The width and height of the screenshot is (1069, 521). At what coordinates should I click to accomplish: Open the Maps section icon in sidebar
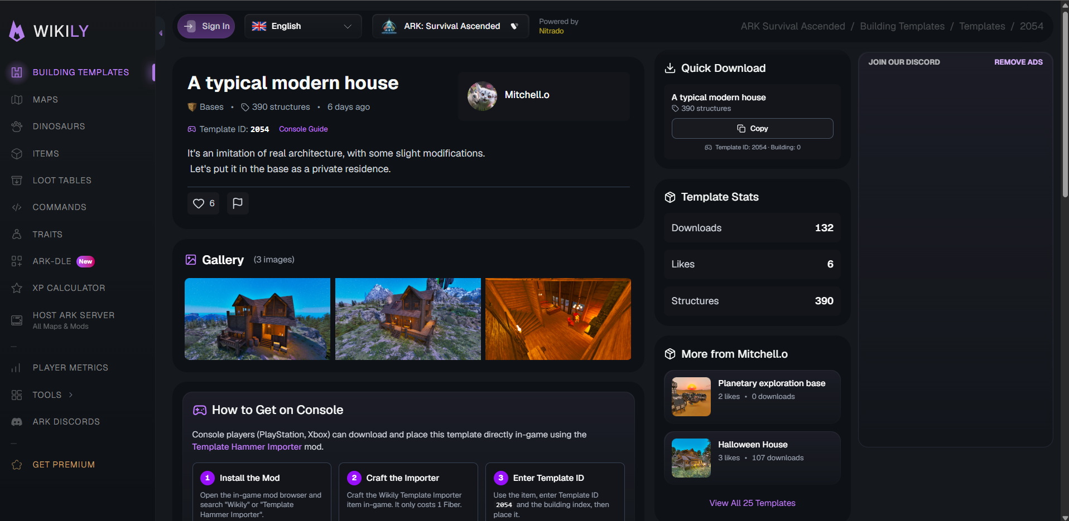pyautogui.click(x=17, y=99)
